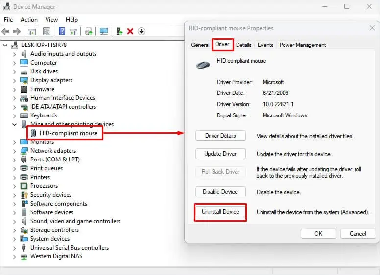Click the Show/Hide Console Tree toolbar icon

point(31,31)
